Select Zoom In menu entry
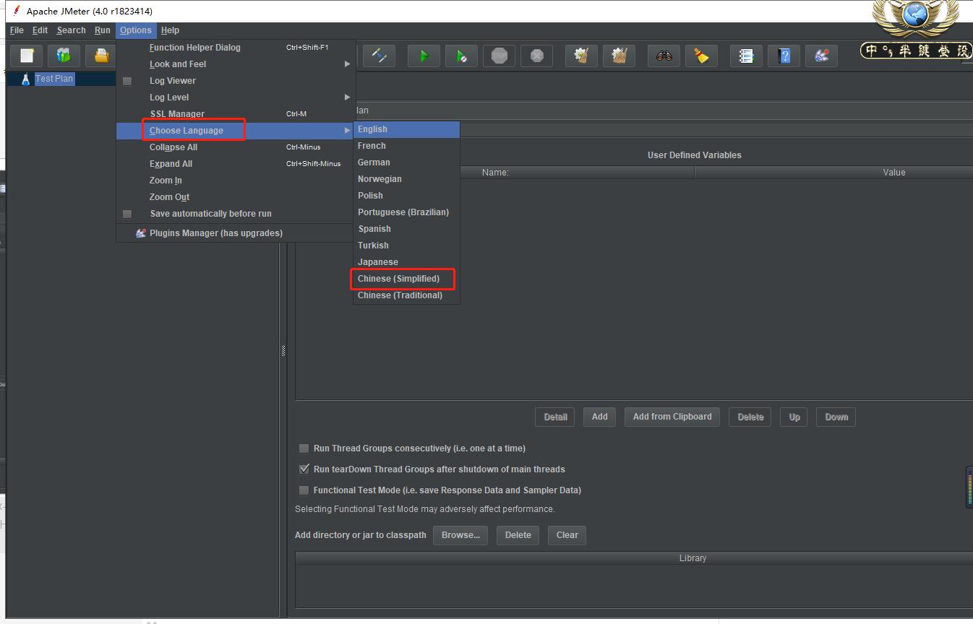Image resolution: width=973 pixels, height=624 pixels. click(x=236, y=181)
